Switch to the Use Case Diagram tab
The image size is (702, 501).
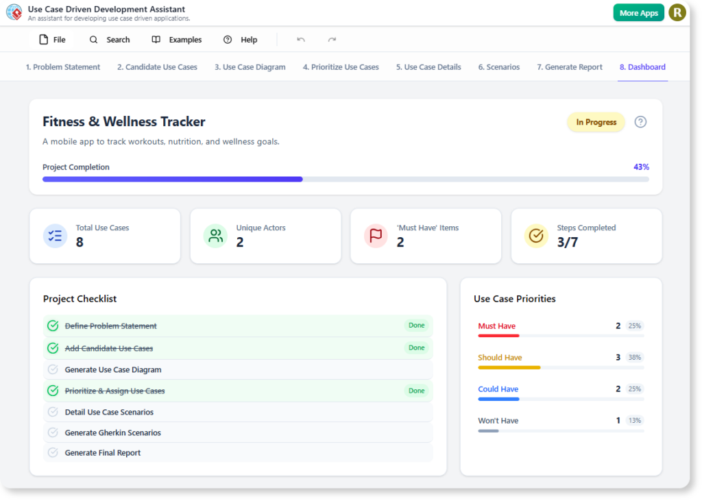[250, 67]
